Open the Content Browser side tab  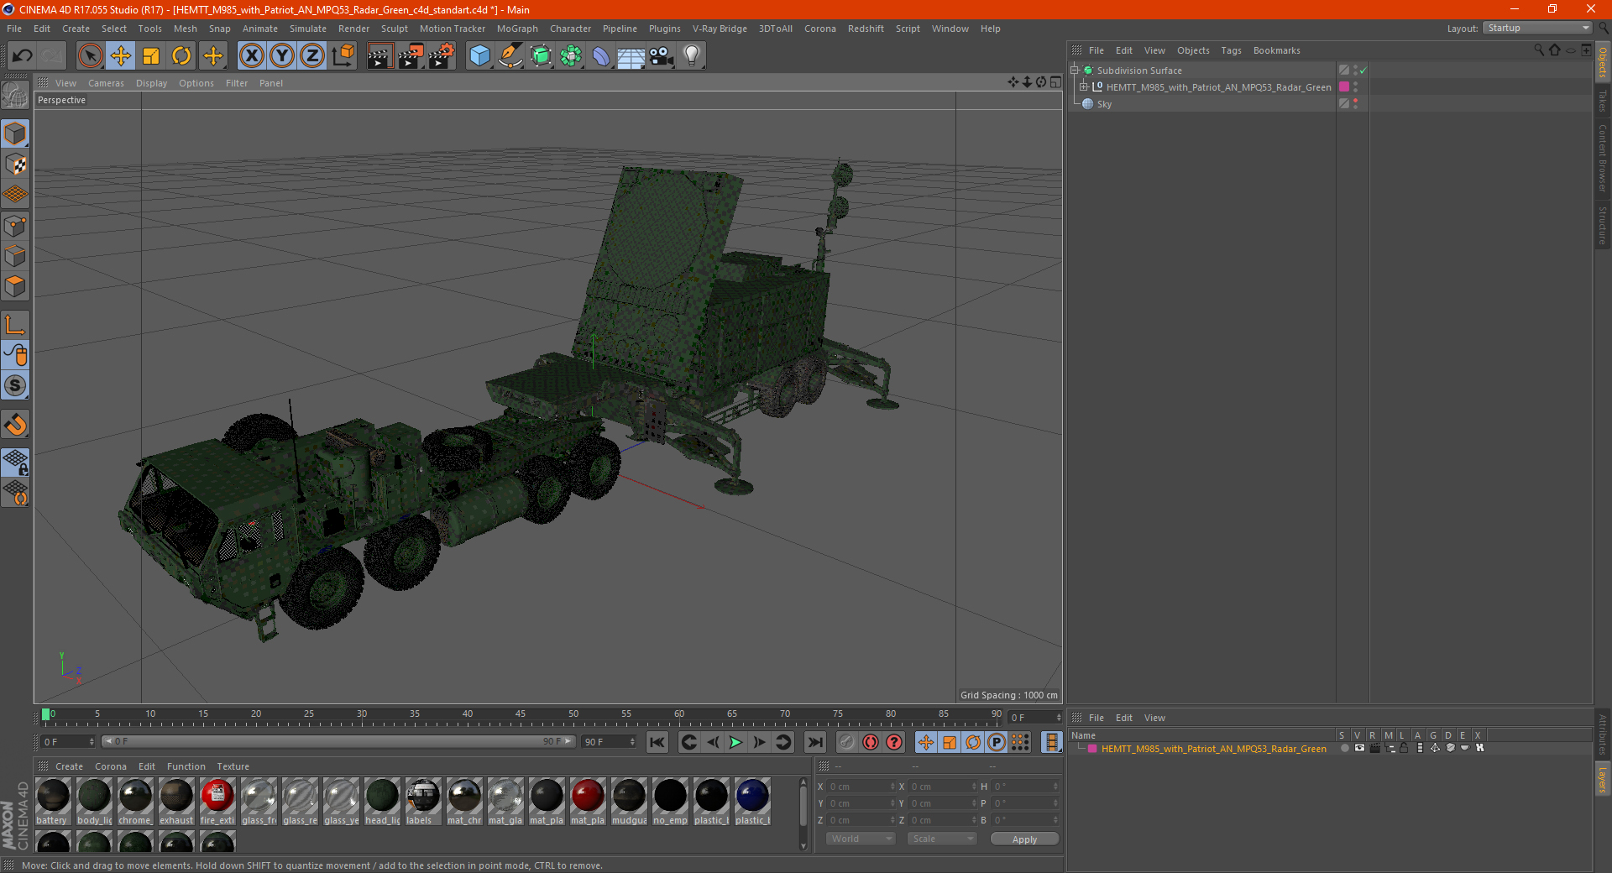click(1603, 158)
